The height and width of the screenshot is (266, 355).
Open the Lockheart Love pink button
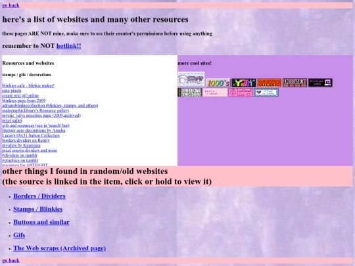click(241, 93)
